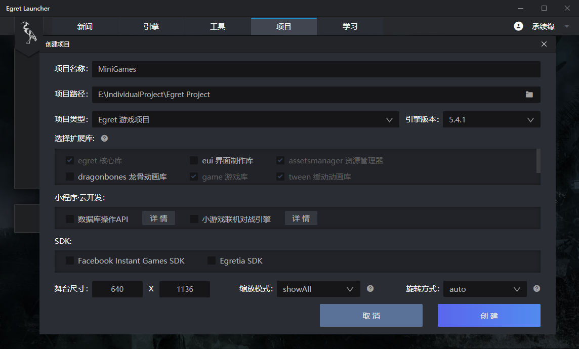This screenshot has height=349, width=579.
Task: Click the 创建 button
Action: tap(489, 316)
